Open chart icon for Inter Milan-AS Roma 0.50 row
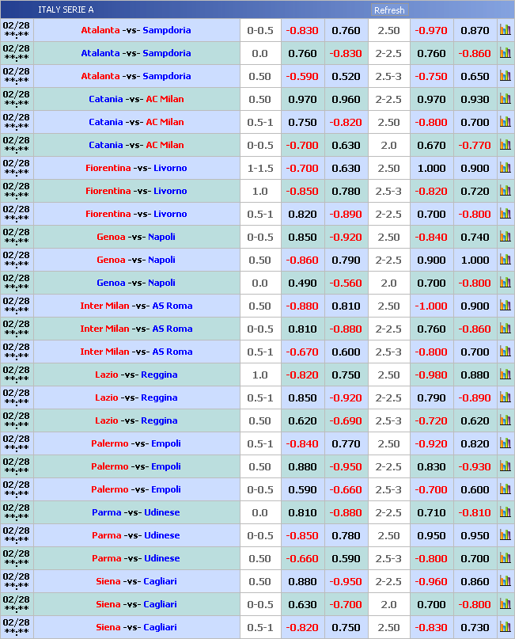 click(x=506, y=305)
